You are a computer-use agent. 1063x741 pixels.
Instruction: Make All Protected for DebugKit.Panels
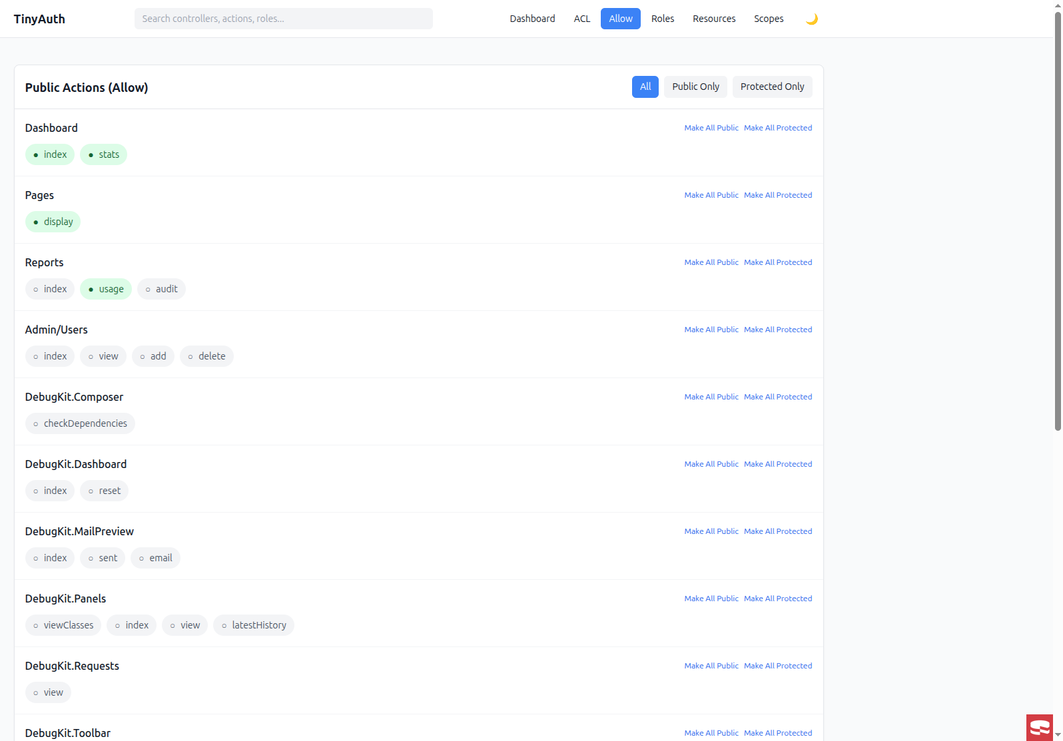click(x=778, y=599)
